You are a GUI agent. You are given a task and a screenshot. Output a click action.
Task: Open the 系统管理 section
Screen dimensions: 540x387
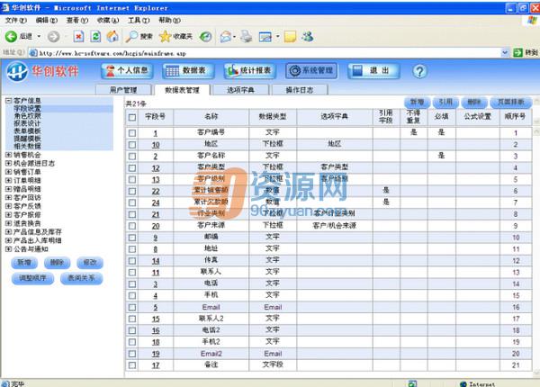tap(311, 70)
